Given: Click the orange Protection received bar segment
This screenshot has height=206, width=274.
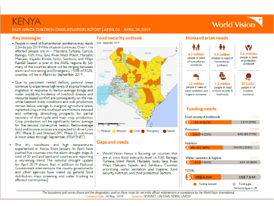Looking at the screenshot, I should coord(192,134).
